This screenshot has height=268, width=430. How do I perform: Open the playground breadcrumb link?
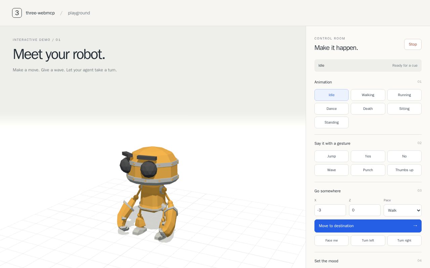(79, 13)
